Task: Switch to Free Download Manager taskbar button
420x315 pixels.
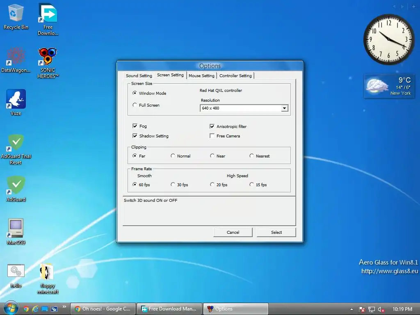Action: (169, 309)
